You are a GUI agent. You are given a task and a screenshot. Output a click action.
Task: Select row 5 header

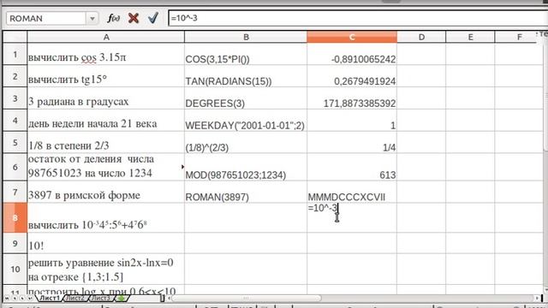point(15,143)
